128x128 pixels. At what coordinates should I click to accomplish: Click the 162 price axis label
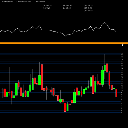(122, 64)
